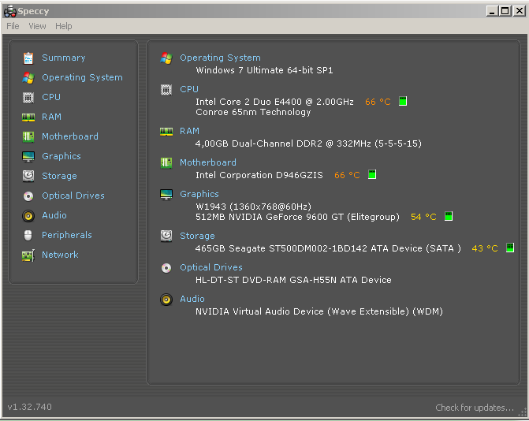The height and width of the screenshot is (421, 529).
Task: Open the View menu
Action: click(x=37, y=26)
